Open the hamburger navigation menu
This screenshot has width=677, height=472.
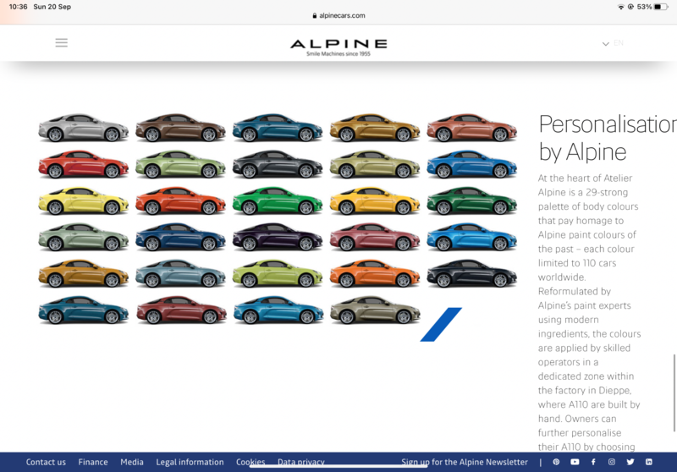(61, 42)
